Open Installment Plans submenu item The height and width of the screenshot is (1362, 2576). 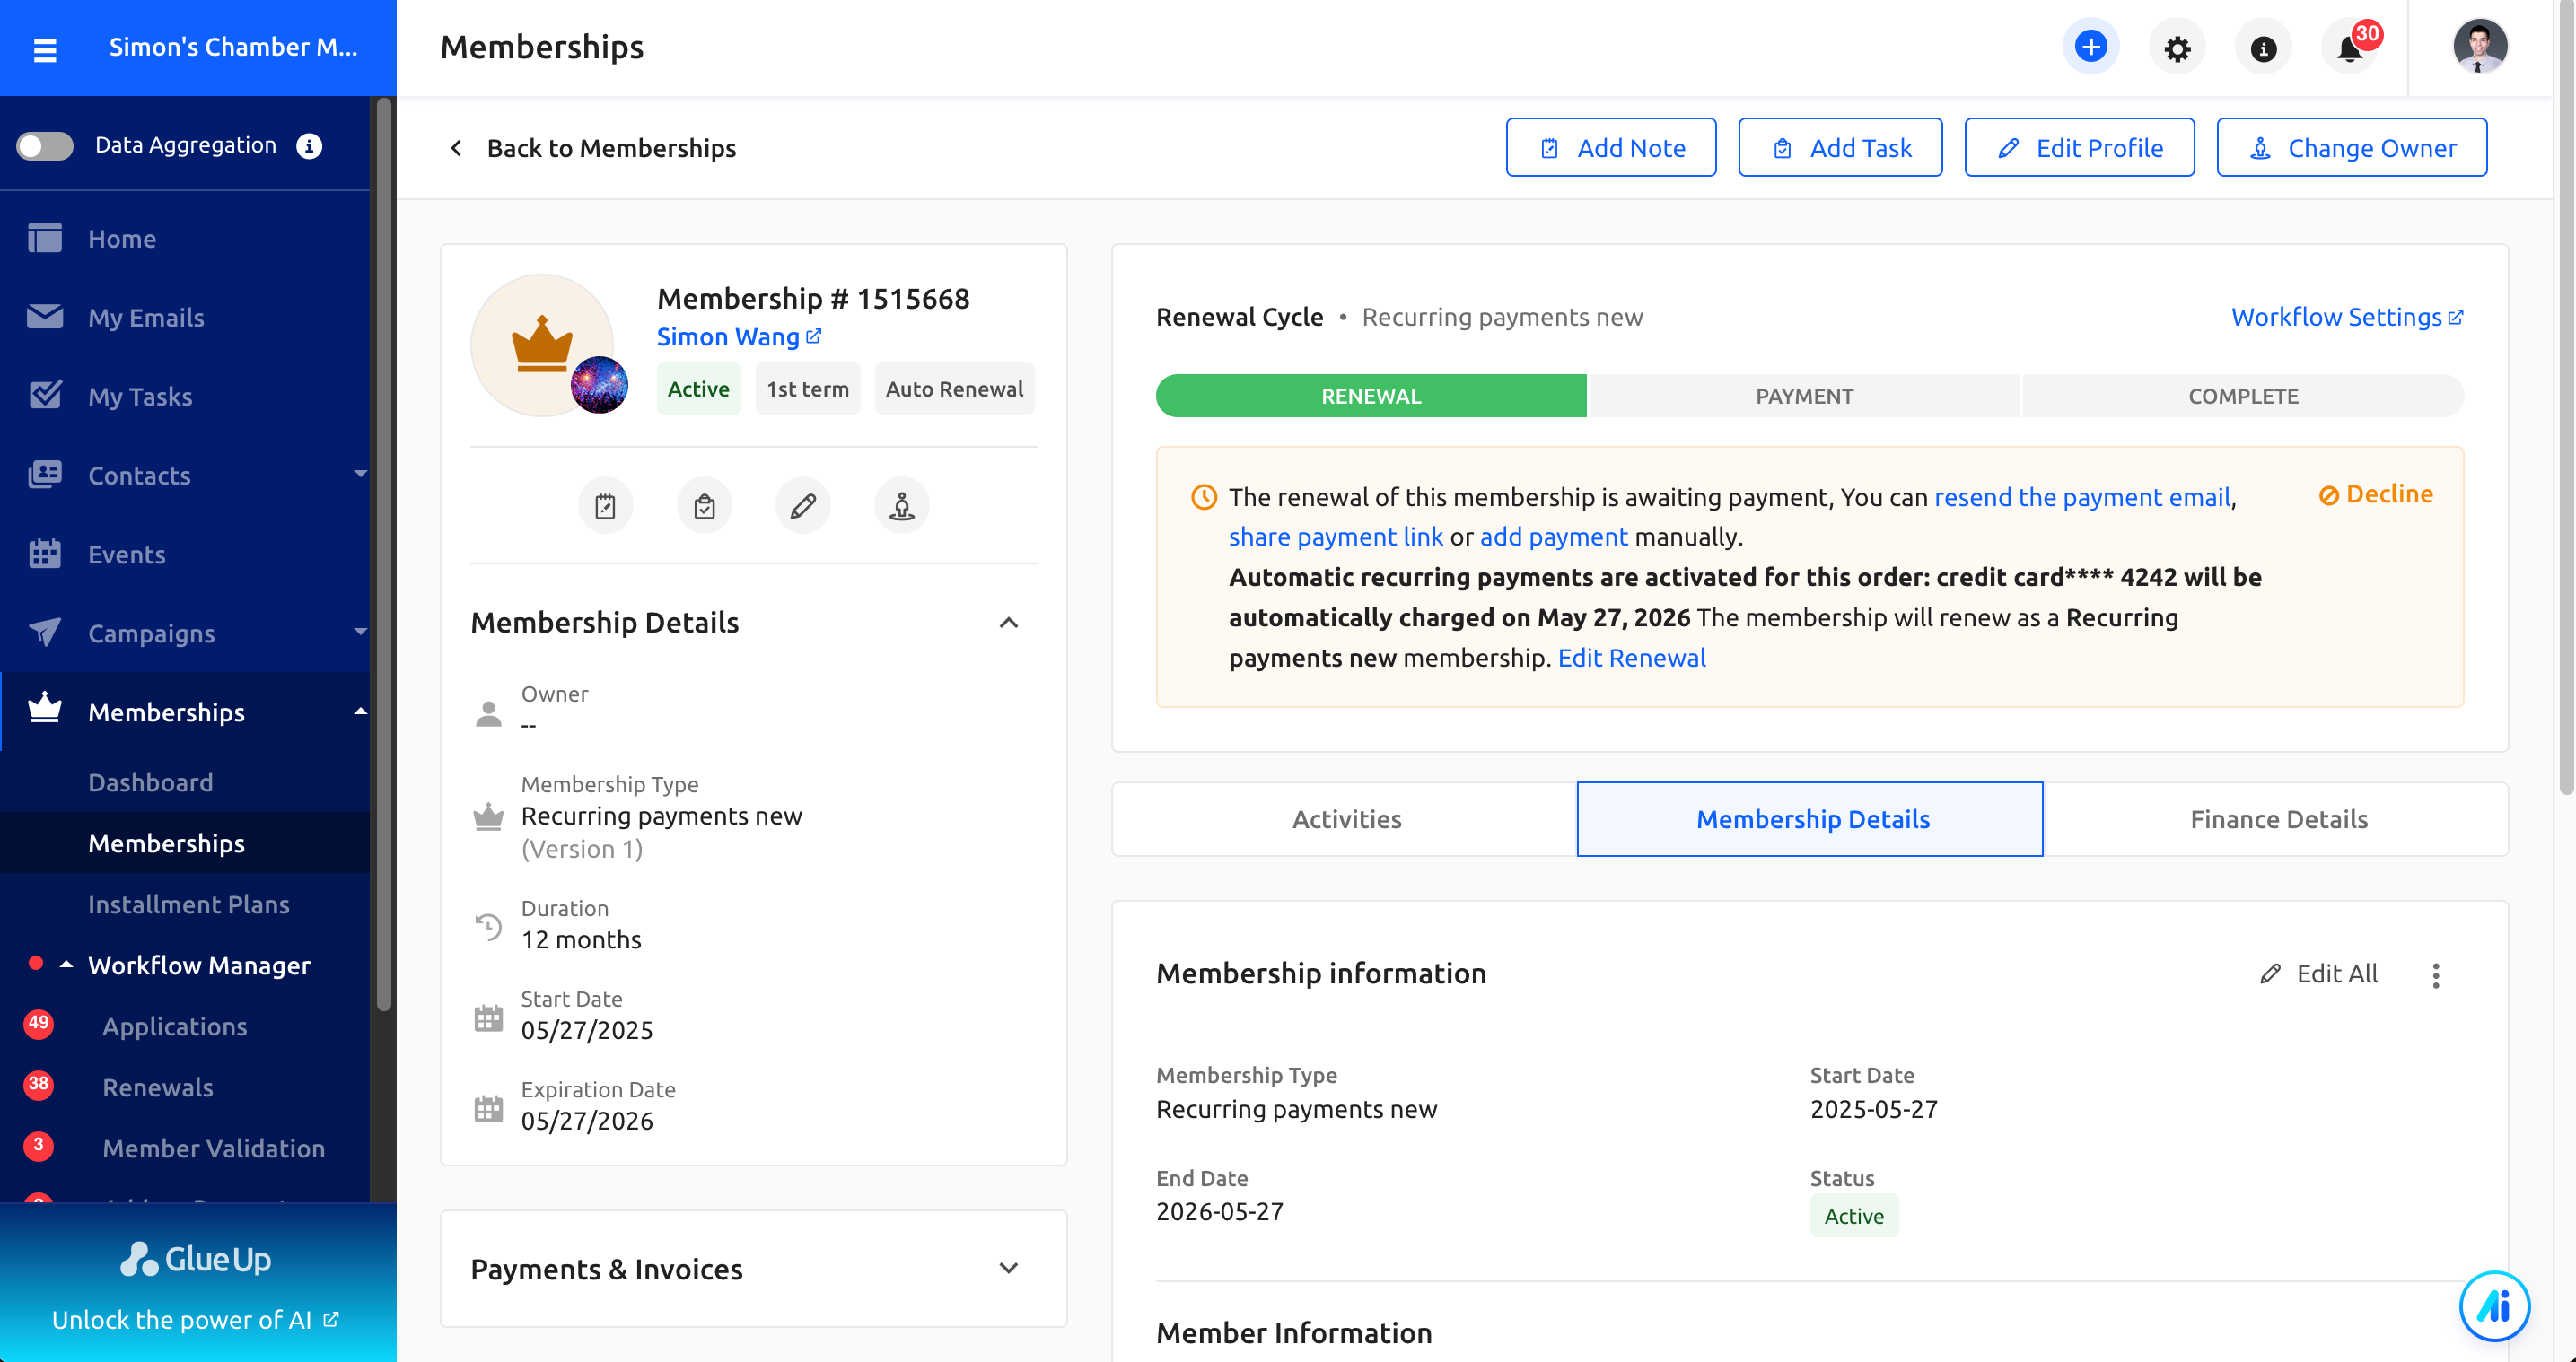(189, 904)
